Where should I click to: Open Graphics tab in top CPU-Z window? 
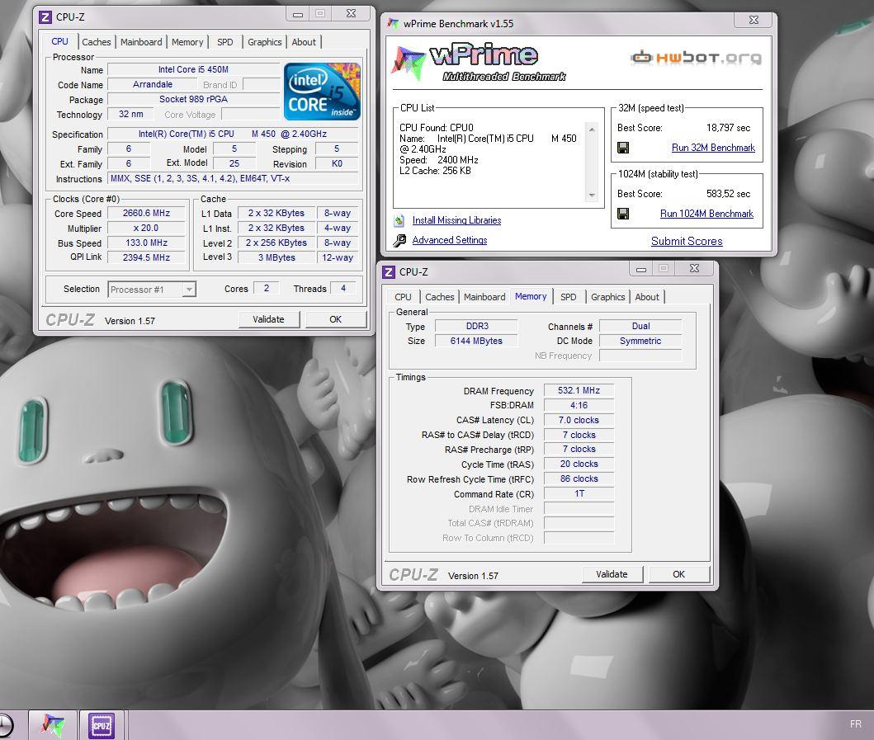click(265, 42)
